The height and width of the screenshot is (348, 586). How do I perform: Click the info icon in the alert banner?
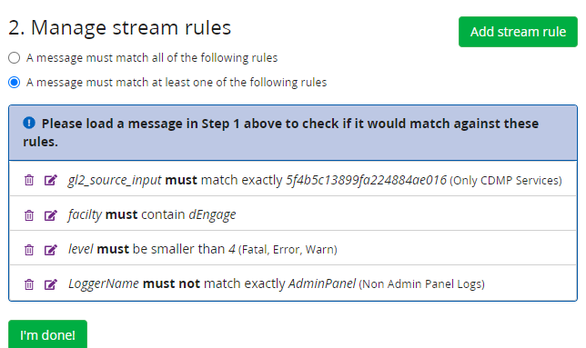29,123
